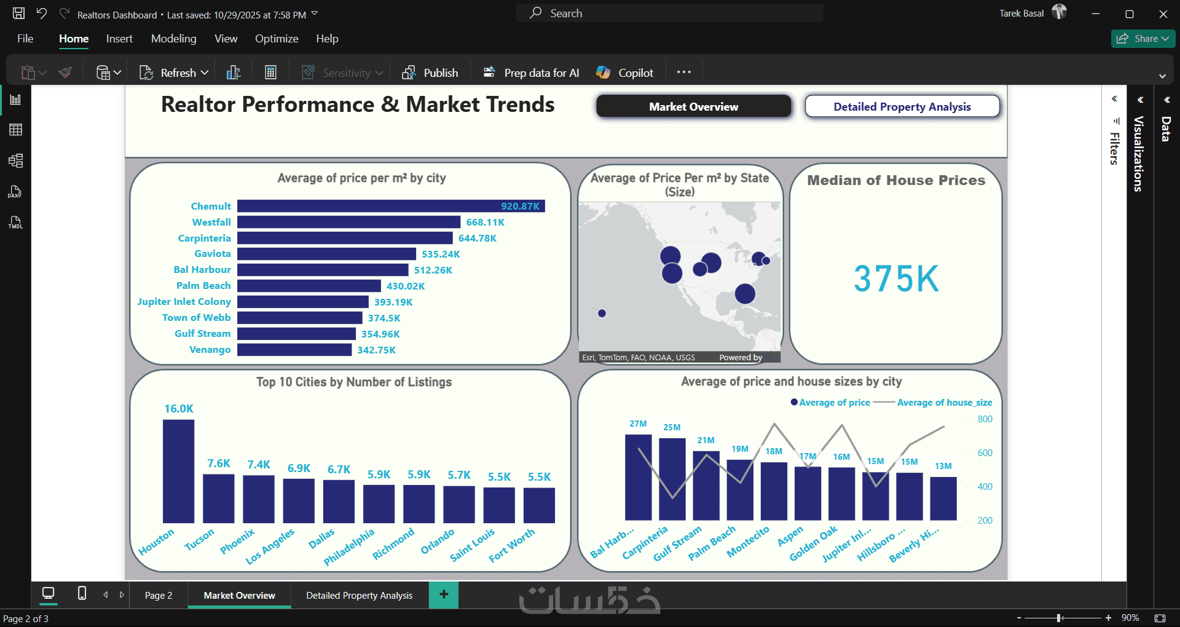Open the Help tab

tap(327, 39)
